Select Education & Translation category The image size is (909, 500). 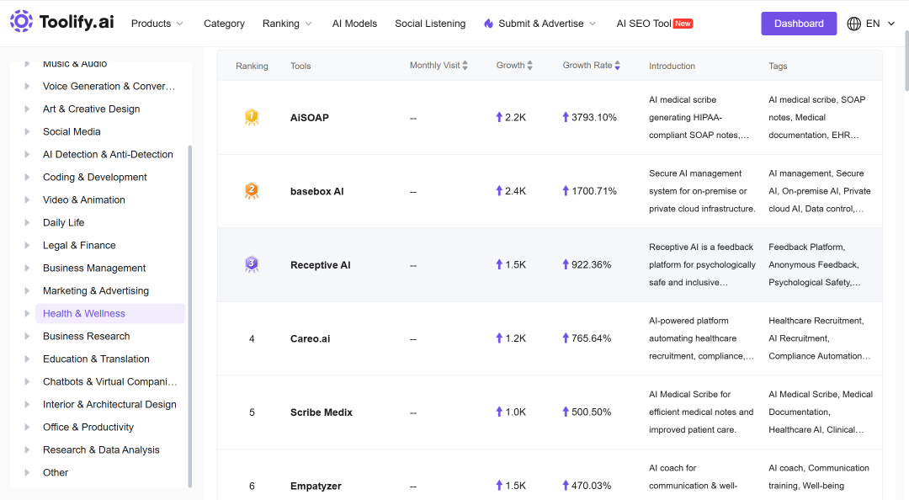96,359
